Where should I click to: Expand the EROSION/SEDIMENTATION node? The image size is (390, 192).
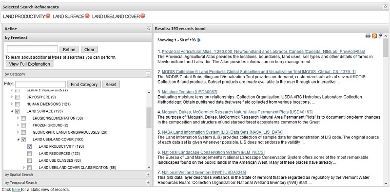(x=18, y=118)
